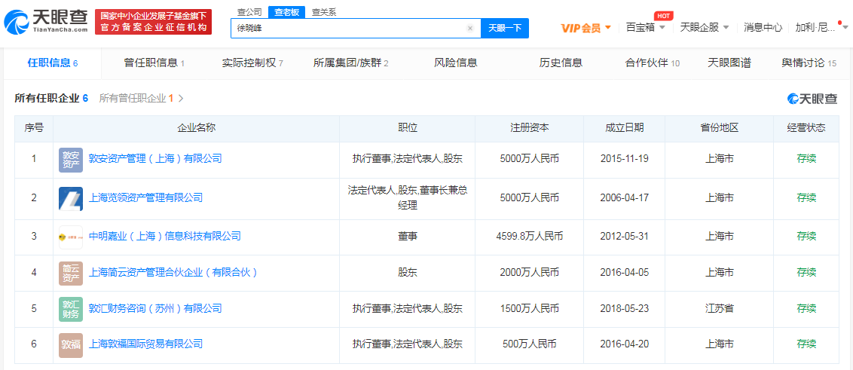Open the 任职信息 tab
853x370 pixels.
[x=53, y=63]
